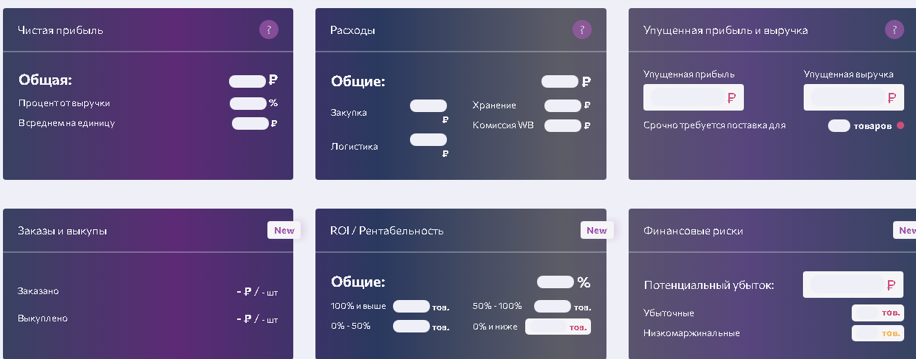This screenshot has height=359, width=916.
Task: Click the question mark on Расходы card
Action: pyautogui.click(x=582, y=30)
